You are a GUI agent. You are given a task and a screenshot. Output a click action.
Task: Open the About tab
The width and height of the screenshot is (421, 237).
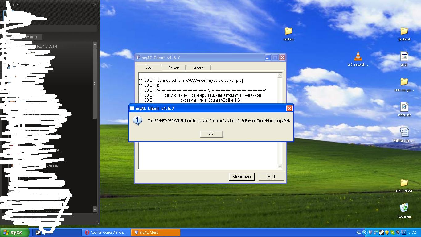(x=198, y=68)
